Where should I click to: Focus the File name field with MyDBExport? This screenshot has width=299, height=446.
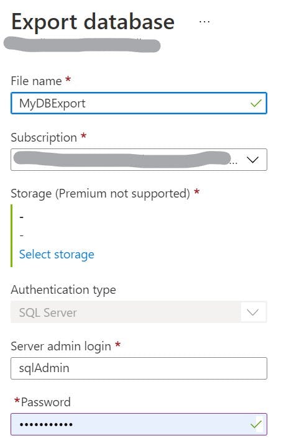point(139,103)
